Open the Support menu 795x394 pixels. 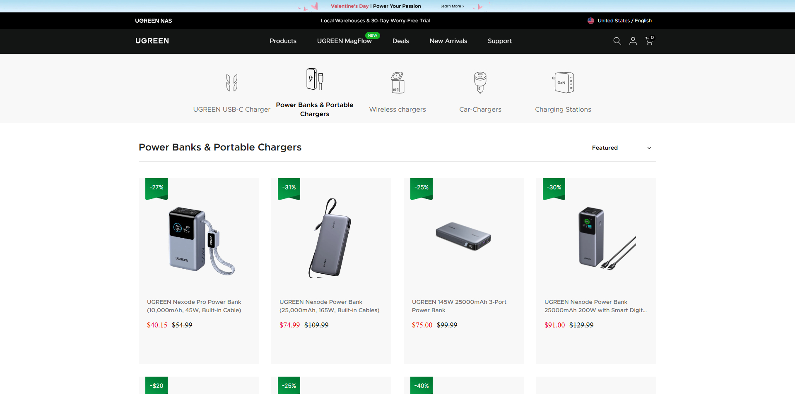(499, 41)
